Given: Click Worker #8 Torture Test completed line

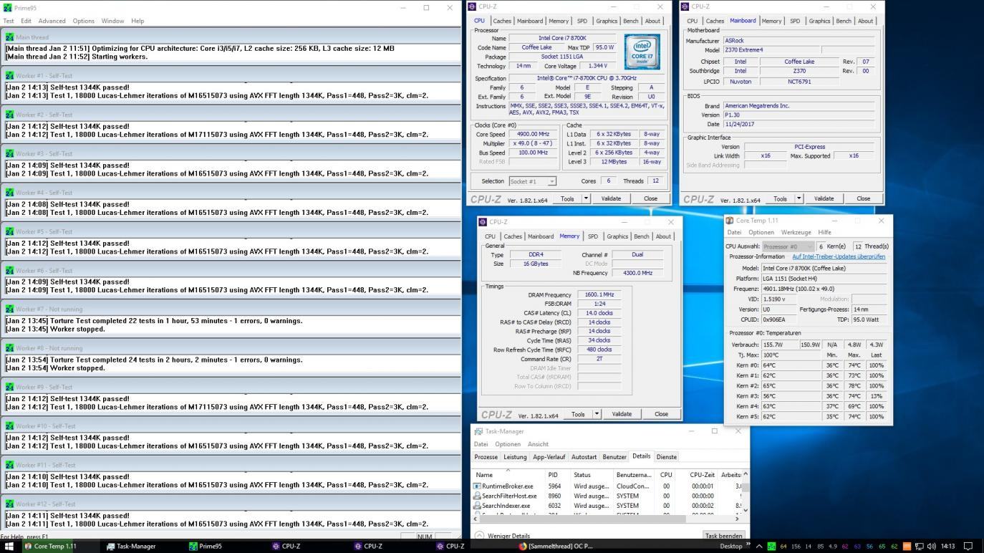Looking at the screenshot, I should point(154,360).
